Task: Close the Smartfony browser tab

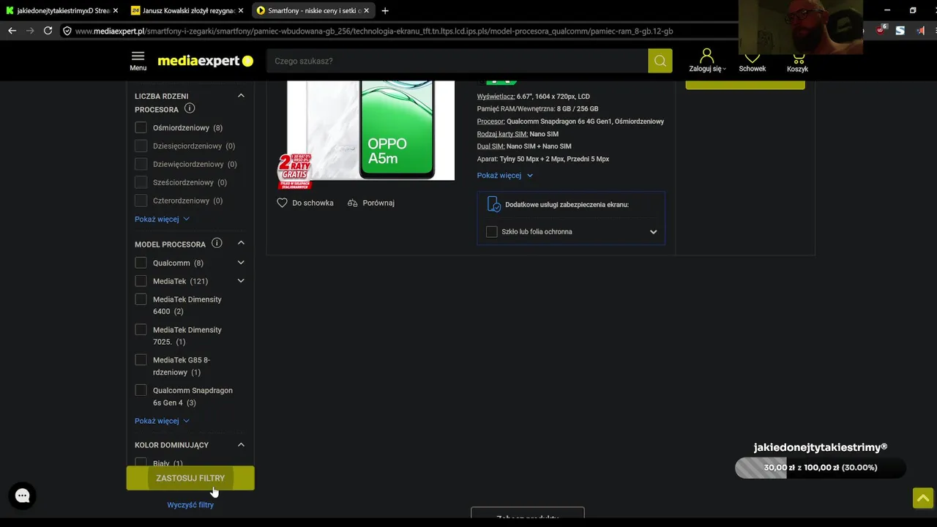Action: point(366,10)
